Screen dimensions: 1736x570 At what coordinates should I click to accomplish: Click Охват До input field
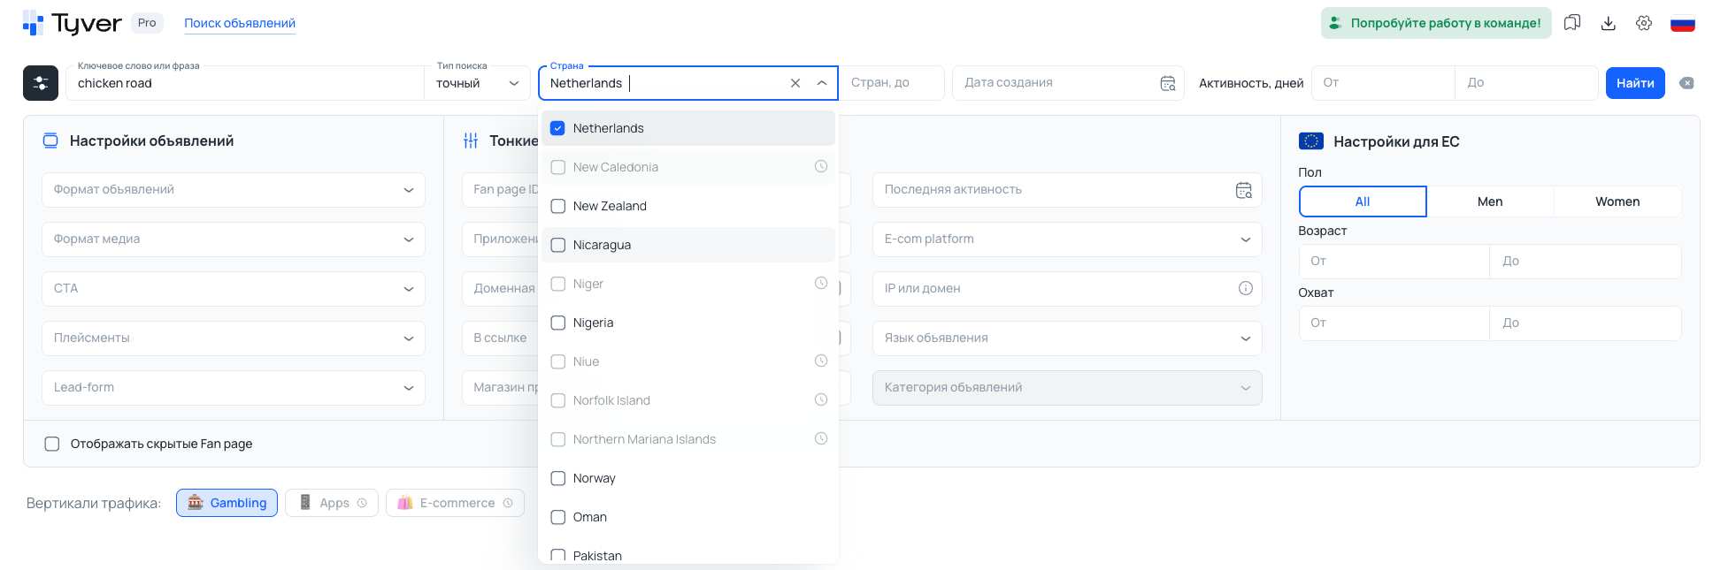1586,323
